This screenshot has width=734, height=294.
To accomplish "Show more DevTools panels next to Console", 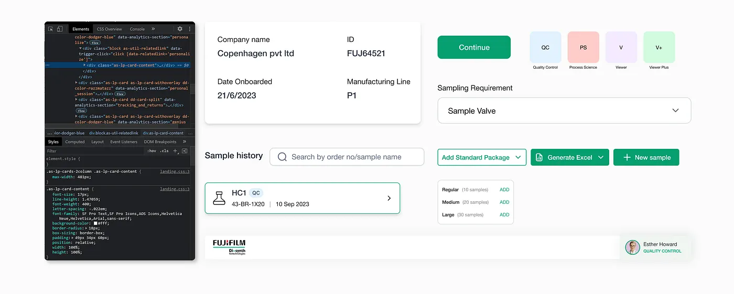I will pos(153,29).
